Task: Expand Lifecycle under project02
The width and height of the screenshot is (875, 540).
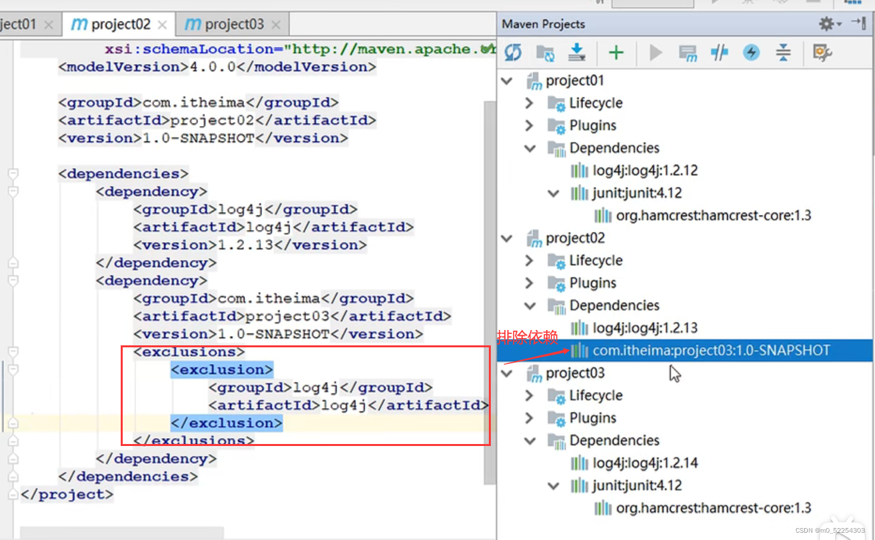Action: pyautogui.click(x=530, y=261)
